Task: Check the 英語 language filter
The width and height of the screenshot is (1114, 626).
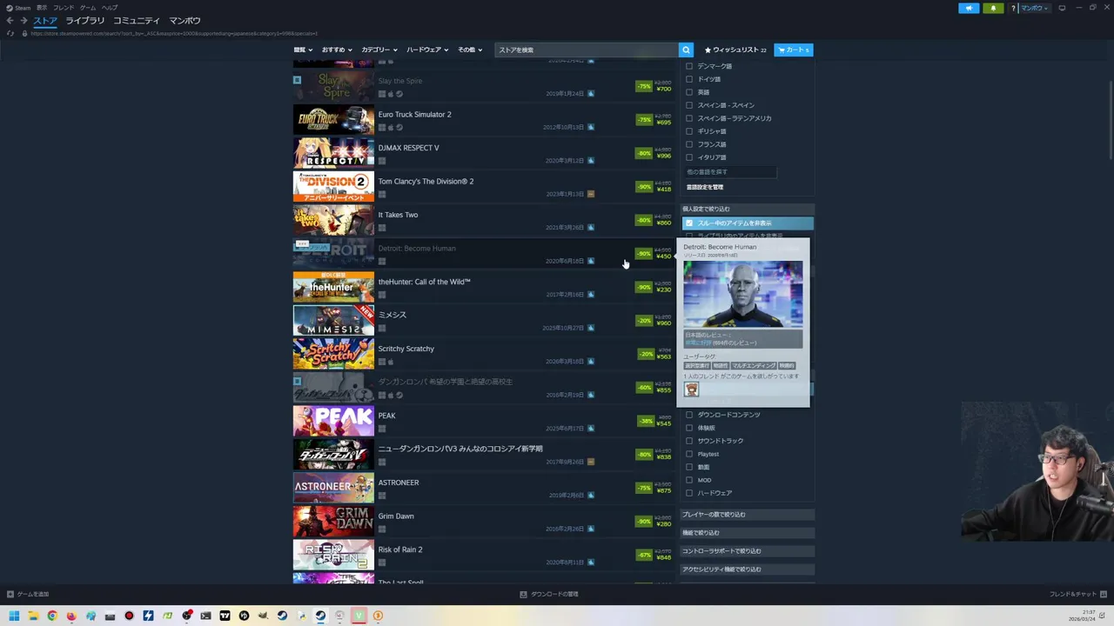Action: (x=689, y=92)
